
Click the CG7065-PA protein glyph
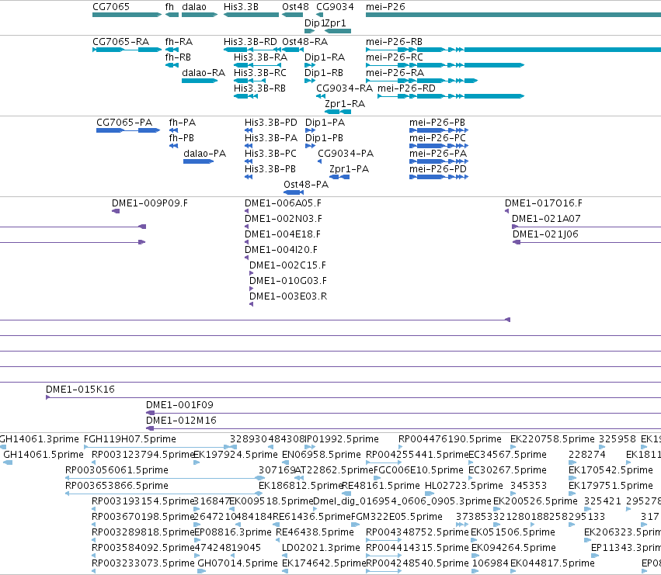click(x=128, y=130)
